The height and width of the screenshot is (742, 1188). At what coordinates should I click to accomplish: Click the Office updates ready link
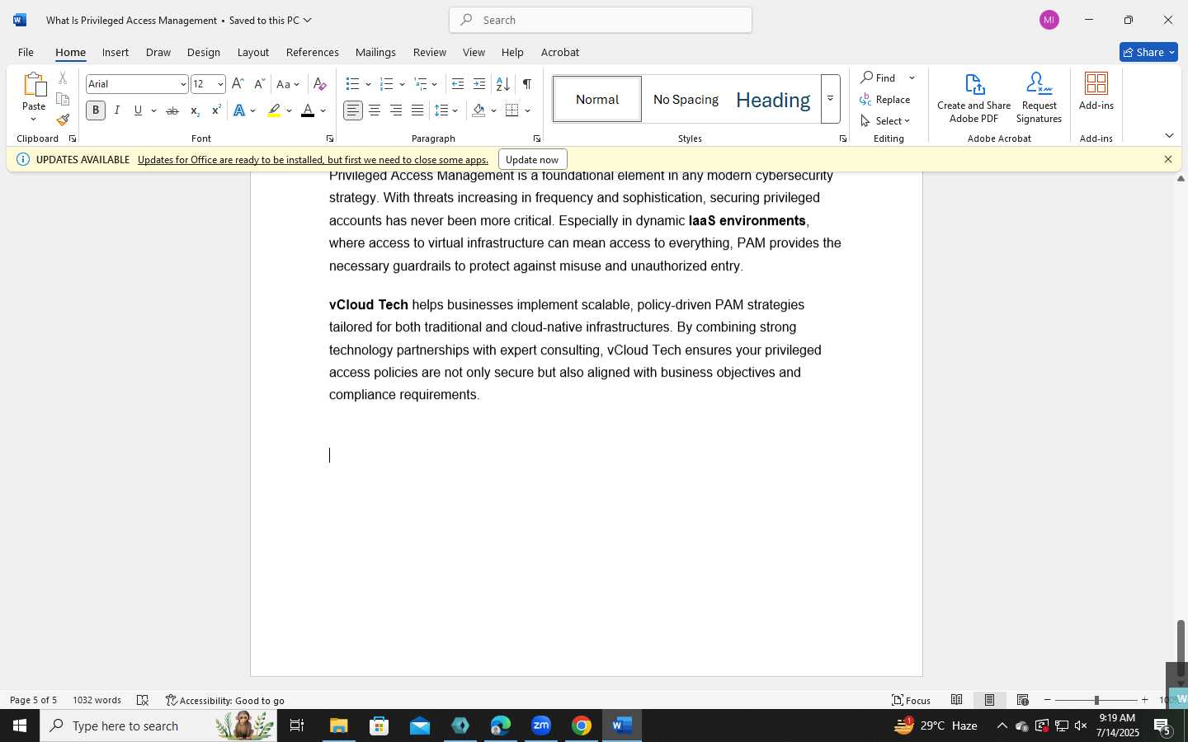[x=313, y=159]
